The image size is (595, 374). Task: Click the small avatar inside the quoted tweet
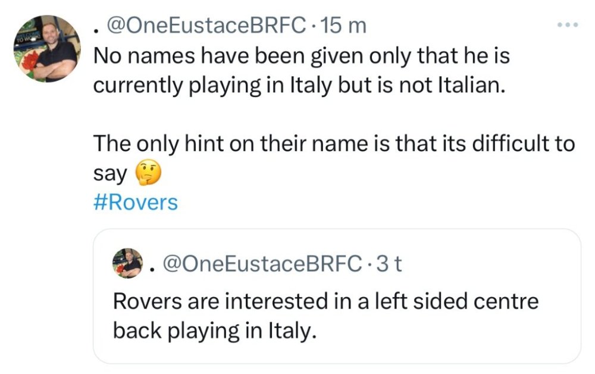point(129,263)
